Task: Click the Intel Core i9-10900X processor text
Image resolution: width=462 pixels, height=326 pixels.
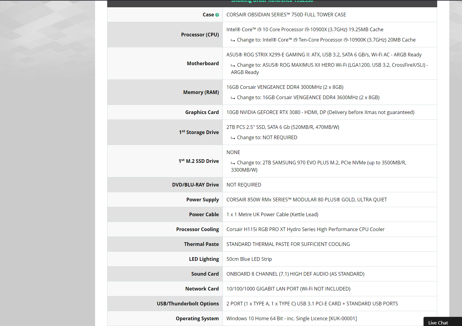Action: click(x=305, y=29)
